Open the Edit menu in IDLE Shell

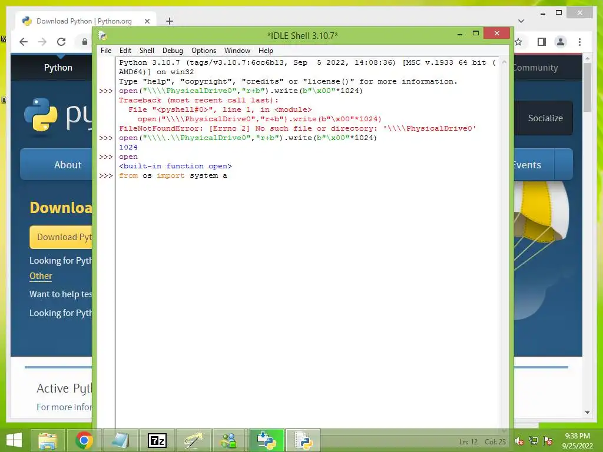125,51
